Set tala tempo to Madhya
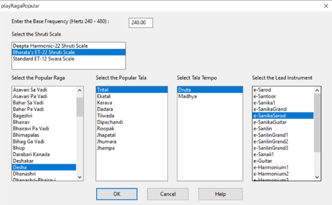The image size is (332, 205). 187,97
